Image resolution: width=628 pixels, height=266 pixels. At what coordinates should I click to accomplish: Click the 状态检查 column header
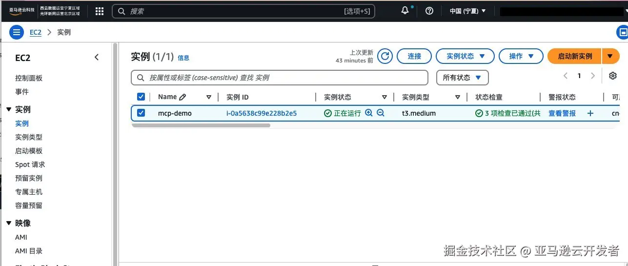[489, 97]
